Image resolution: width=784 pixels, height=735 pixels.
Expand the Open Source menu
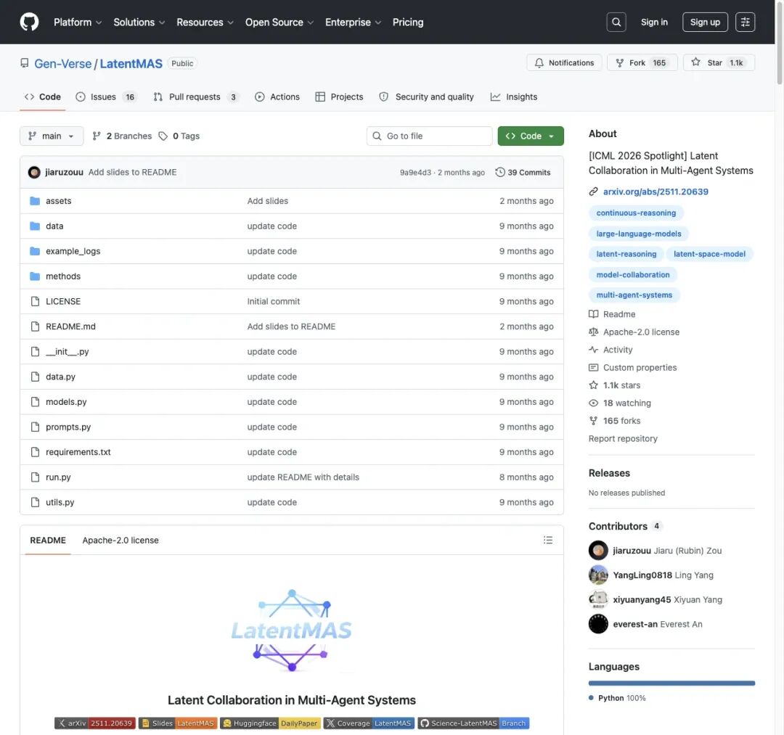point(279,22)
